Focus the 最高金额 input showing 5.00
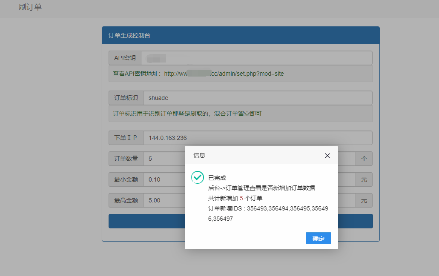439x276 pixels. (164, 200)
